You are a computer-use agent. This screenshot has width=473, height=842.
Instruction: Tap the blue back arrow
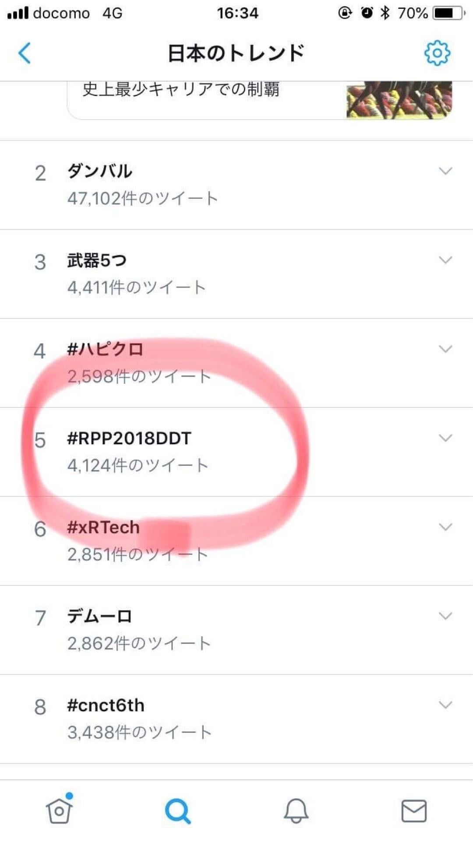click(x=25, y=53)
